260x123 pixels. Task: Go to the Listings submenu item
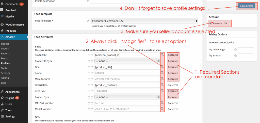[x=5, y=44]
